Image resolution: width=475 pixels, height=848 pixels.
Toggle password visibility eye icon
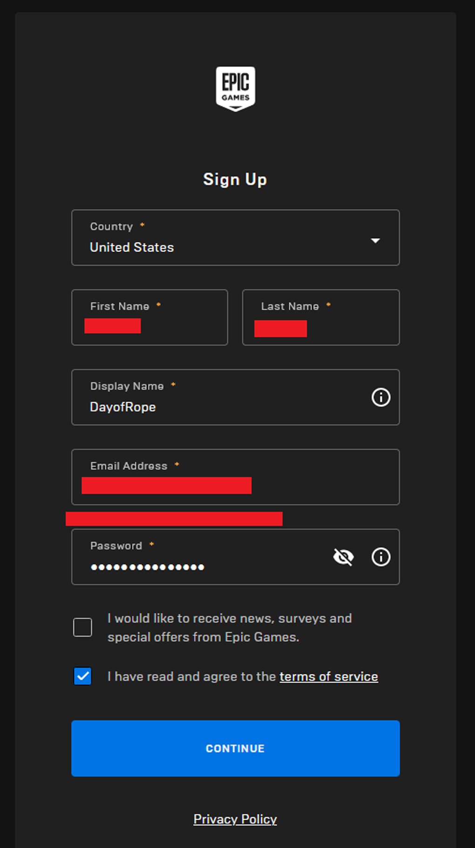point(344,557)
